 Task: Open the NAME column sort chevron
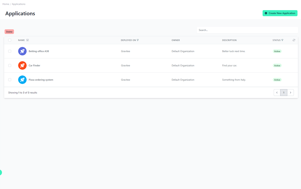pos(27,40)
